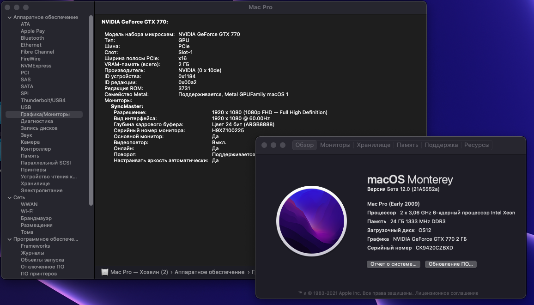Screen dimensions: 534x305
Task: Click the SyncMaster: monitor entry
Action: pos(127,107)
